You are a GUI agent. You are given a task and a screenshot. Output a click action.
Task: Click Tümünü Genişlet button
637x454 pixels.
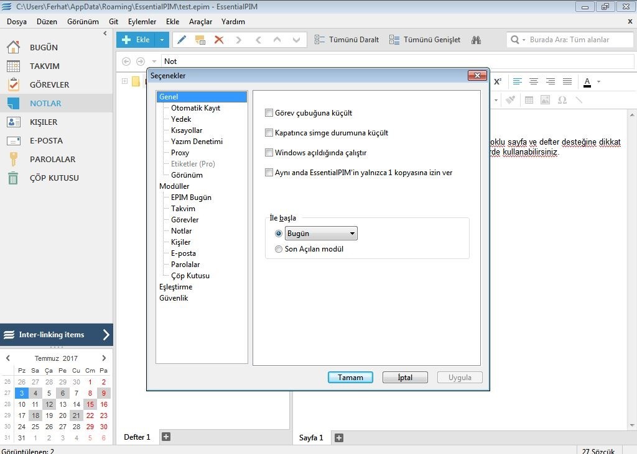click(x=424, y=40)
